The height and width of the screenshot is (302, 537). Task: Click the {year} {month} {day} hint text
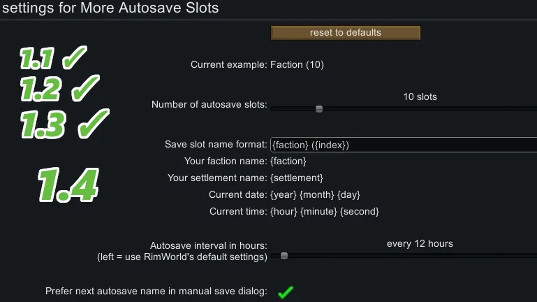(315, 194)
